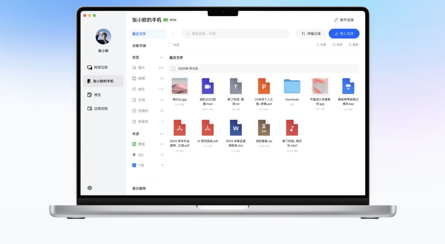Open 最近删除 recently deleted
The height and width of the screenshot is (244, 445).
tap(139, 188)
